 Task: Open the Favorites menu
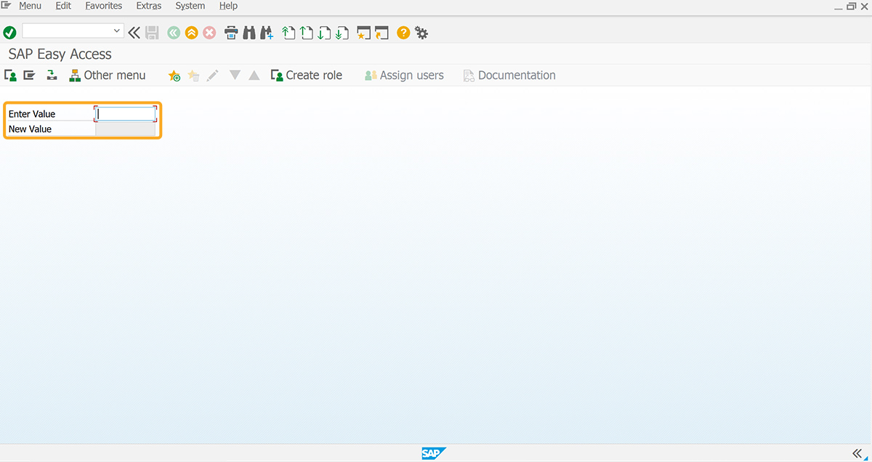coord(104,6)
